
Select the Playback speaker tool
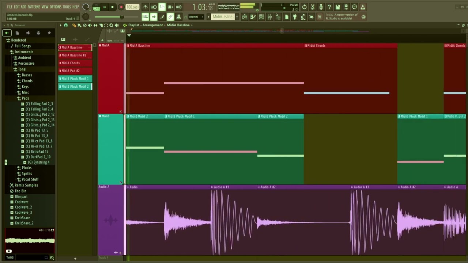117,25
